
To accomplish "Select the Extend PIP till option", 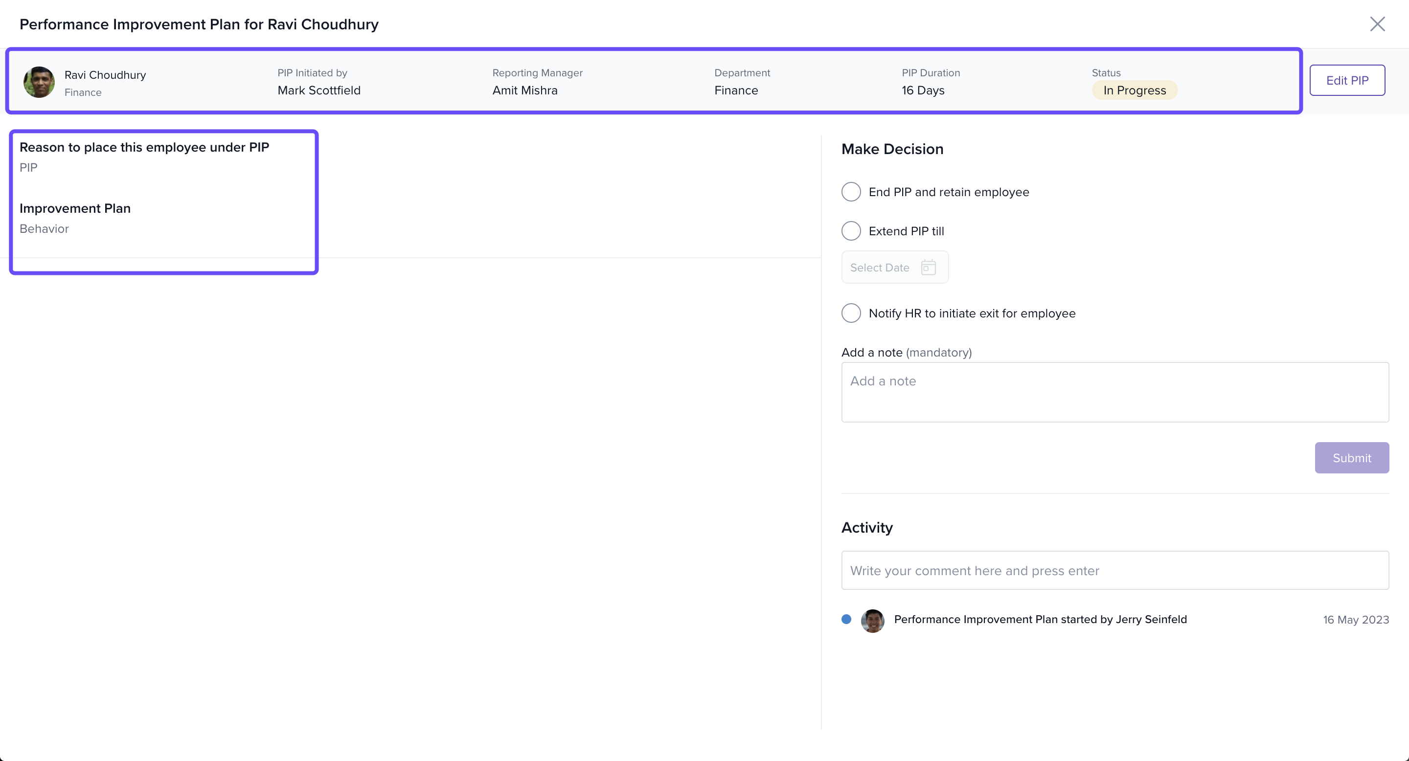I will (851, 231).
